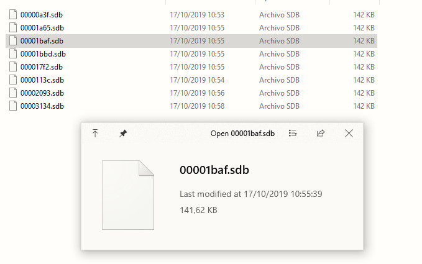Close the 00001baf.sdb preview popup
The image size is (422, 264).
pyautogui.click(x=349, y=133)
